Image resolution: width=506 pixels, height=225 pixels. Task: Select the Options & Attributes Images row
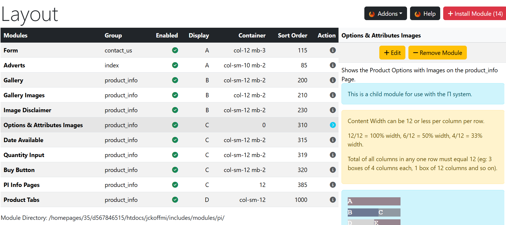[x=169, y=125]
